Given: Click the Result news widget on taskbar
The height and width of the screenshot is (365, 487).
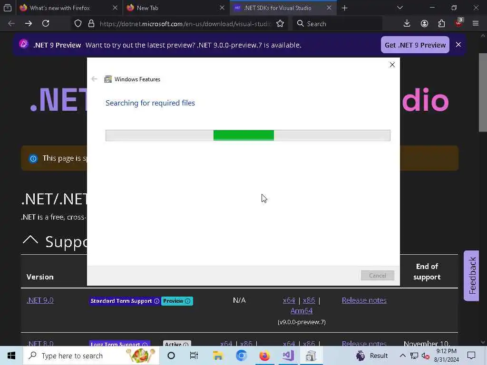Looking at the screenshot, I should (x=372, y=355).
